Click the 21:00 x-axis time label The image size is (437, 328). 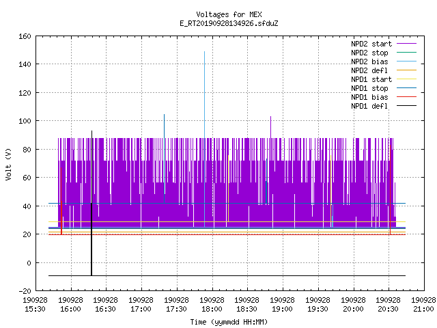(x=423, y=310)
